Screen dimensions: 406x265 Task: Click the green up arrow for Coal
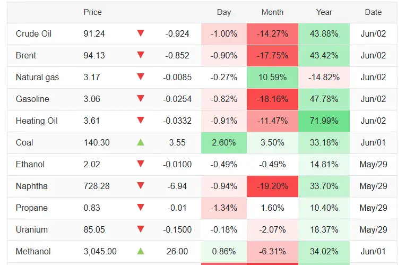click(x=141, y=142)
